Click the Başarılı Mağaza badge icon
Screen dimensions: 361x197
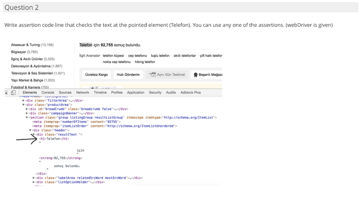(x=196, y=75)
